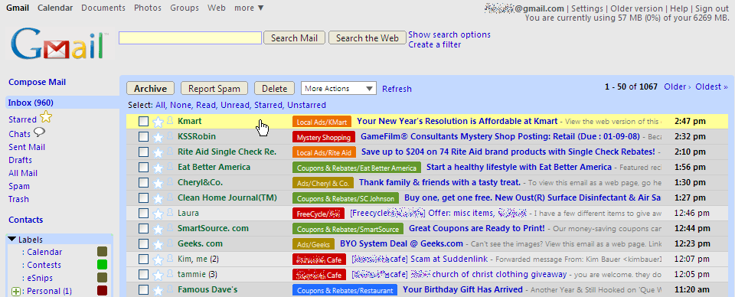Click the Archive button
Image resolution: width=735 pixels, height=297 pixels.
[151, 89]
